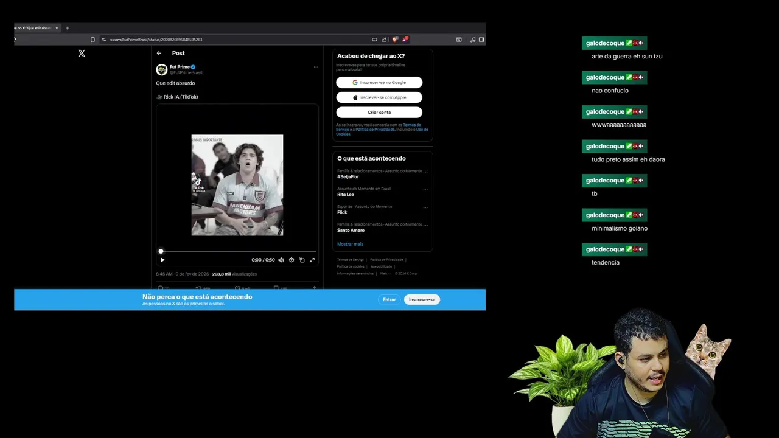Play the video with the play button
The width and height of the screenshot is (779, 438).
[162, 260]
